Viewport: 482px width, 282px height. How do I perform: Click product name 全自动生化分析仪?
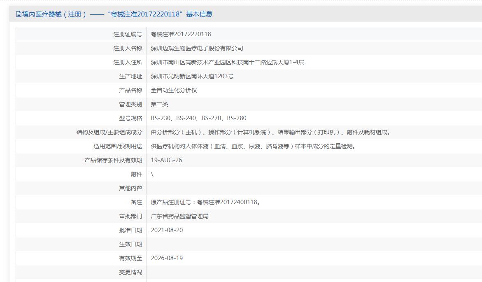point(174,90)
